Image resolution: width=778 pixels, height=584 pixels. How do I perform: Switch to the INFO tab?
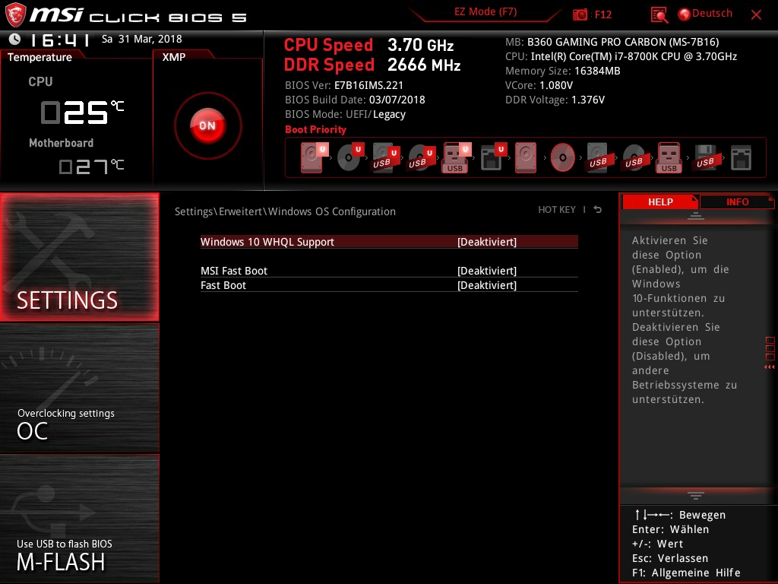[x=737, y=202]
